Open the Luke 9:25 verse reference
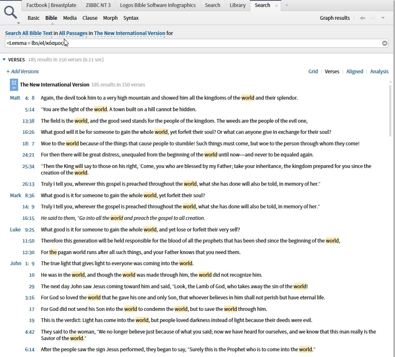This screenshot has height=357, width=395. coord(22,230)
